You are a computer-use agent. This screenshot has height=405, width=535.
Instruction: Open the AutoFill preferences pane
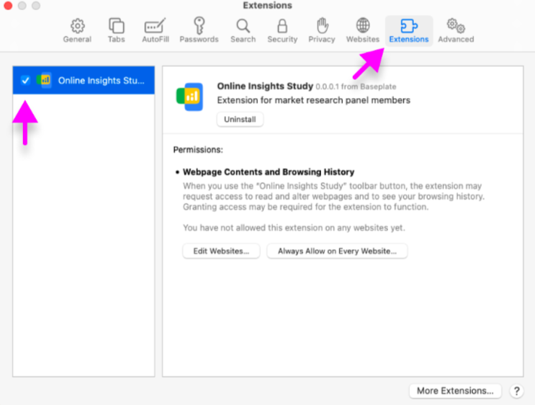[156, 31]
